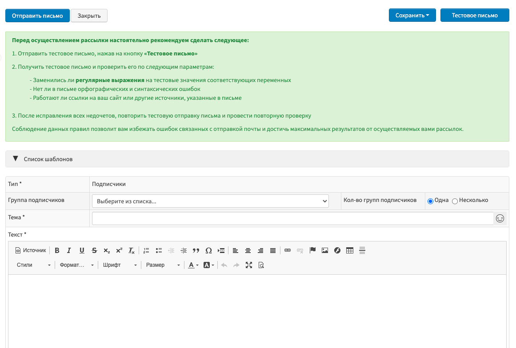Open emoji picker beside the Тема field
The height and width of the screenshot is (348, 516).
pos(500,218)
